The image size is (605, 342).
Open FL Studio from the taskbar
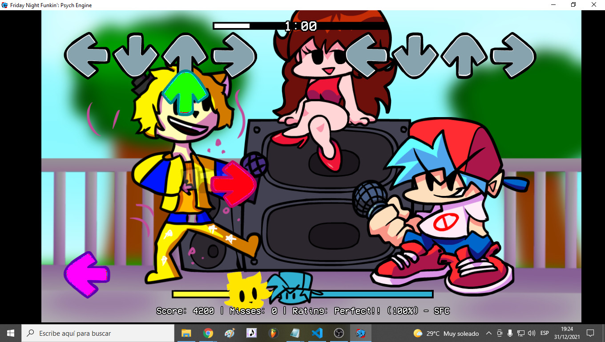point(273,333)
